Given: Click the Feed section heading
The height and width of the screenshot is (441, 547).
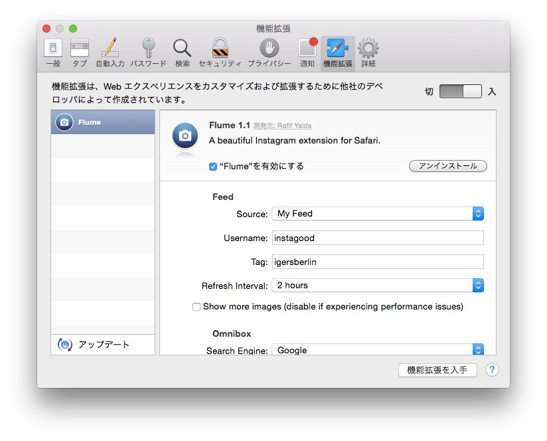Looking at the screenshot, I should [223, 197].
